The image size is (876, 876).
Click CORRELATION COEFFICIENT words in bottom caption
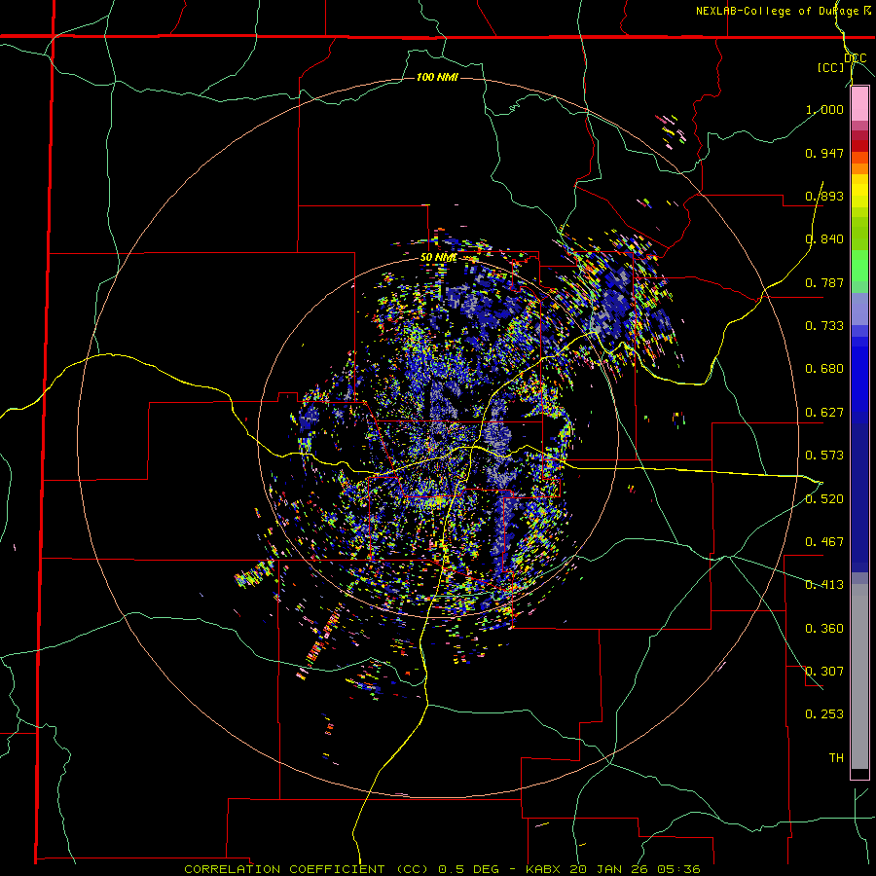[x=284, y=869]
